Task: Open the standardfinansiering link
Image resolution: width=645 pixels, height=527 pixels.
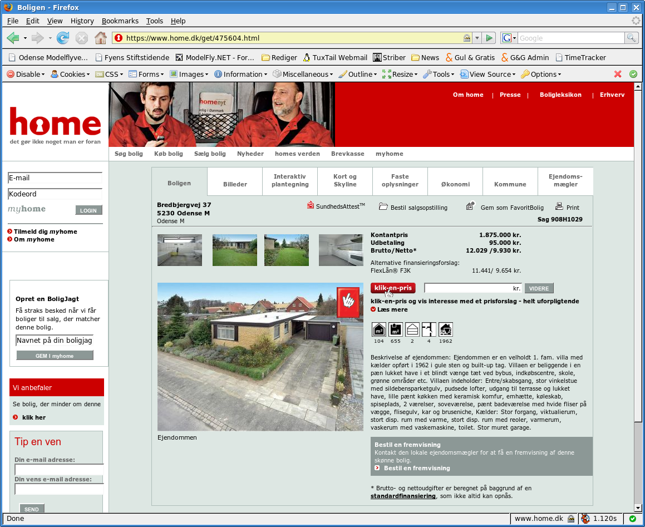Action: (x=403, y=496)
